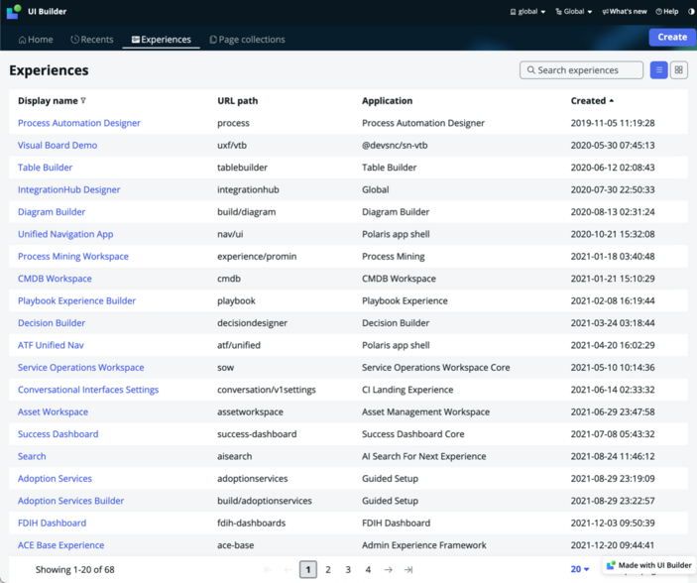Click created date 2021-12-20 09:44:41
The width and height of the screenshot is (697, 583).
tap(613, 545)
